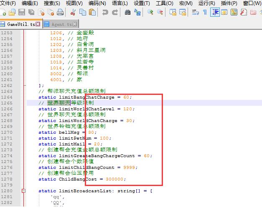Open Find with the binoculars icon
Viewport: 262px width, 209px height.
pos(128,13)
